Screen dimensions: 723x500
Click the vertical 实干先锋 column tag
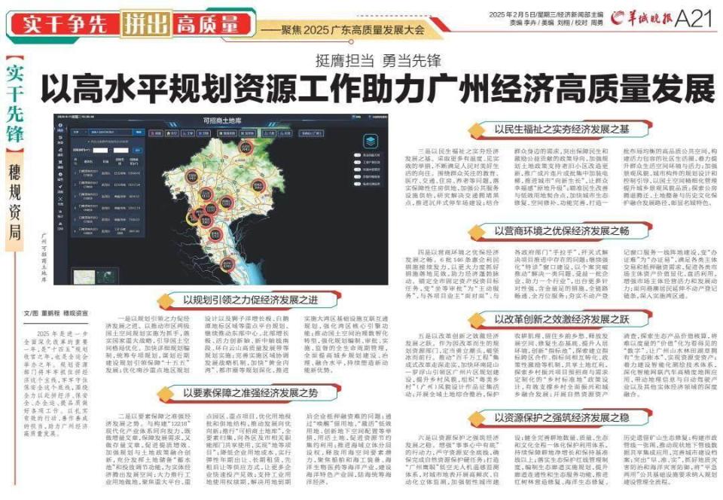click(x=15, y=105)
